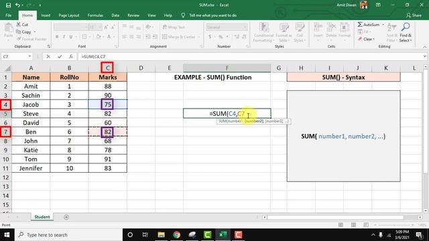Click the Copy command
The width and height of the screenshot is (429, 241).
tap(24, 32)
